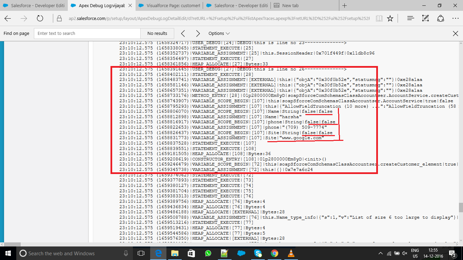Click the Enter text to search field
Viewport: 463px width, 260px height.
click(x=87, y=33)
